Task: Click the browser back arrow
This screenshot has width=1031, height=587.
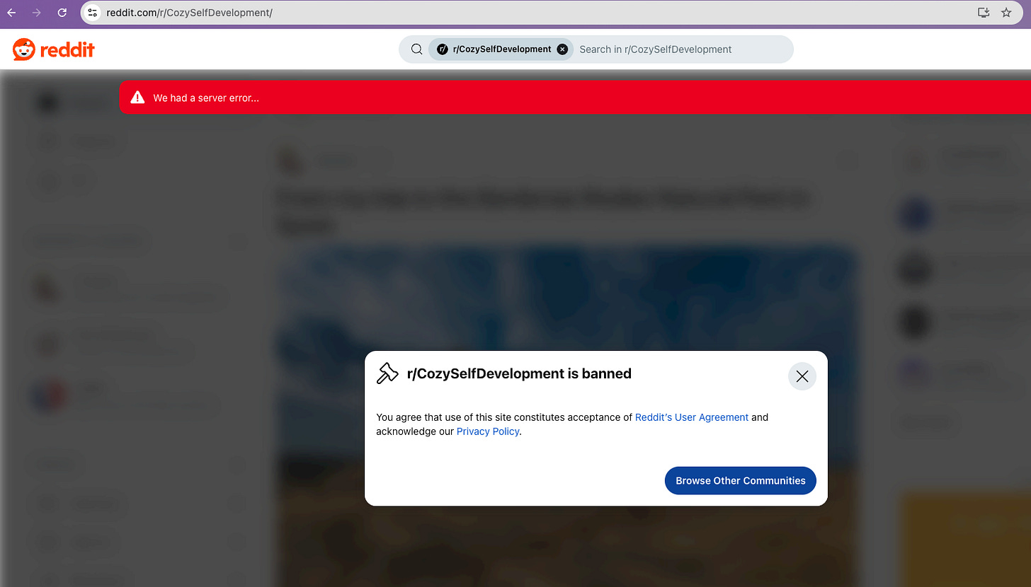Action: point(12,13)
